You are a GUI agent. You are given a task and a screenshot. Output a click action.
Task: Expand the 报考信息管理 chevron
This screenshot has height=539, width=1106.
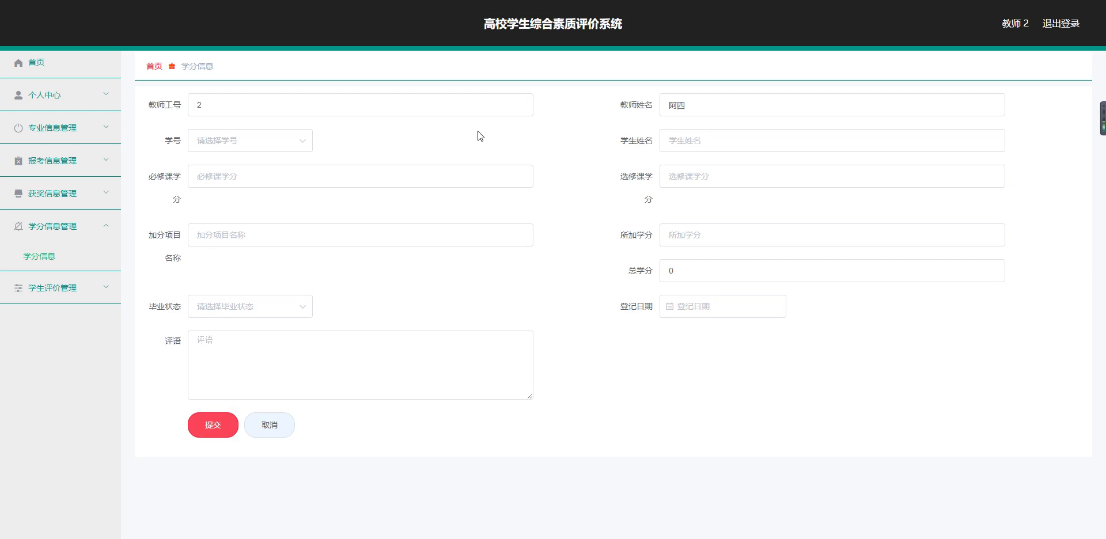click(x=106, y=160)
